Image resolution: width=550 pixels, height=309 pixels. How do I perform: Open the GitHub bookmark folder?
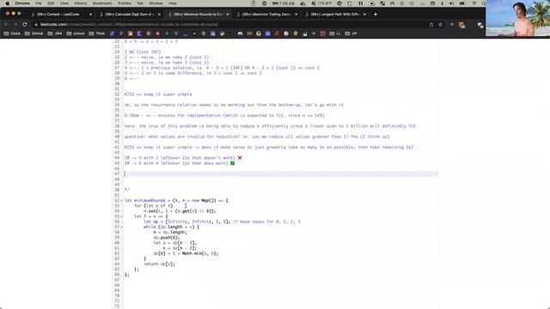coord(34,33)
